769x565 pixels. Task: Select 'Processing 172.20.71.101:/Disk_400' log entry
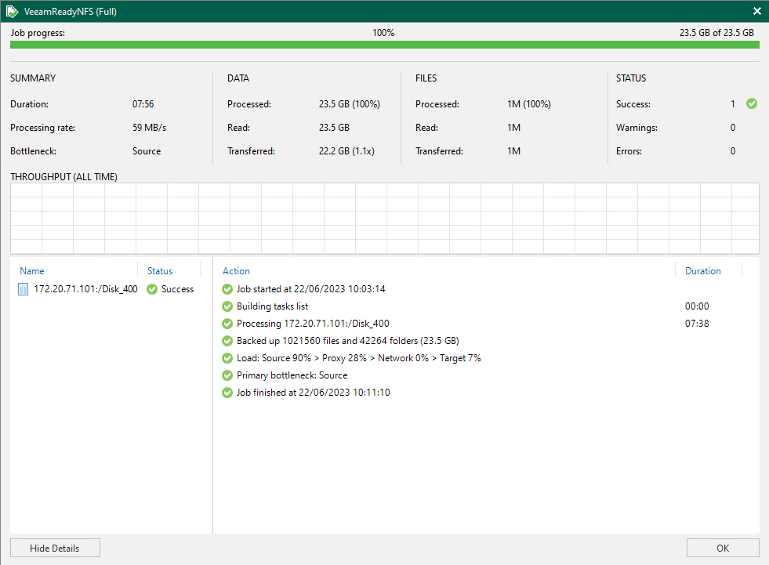[x=313, y=323]
